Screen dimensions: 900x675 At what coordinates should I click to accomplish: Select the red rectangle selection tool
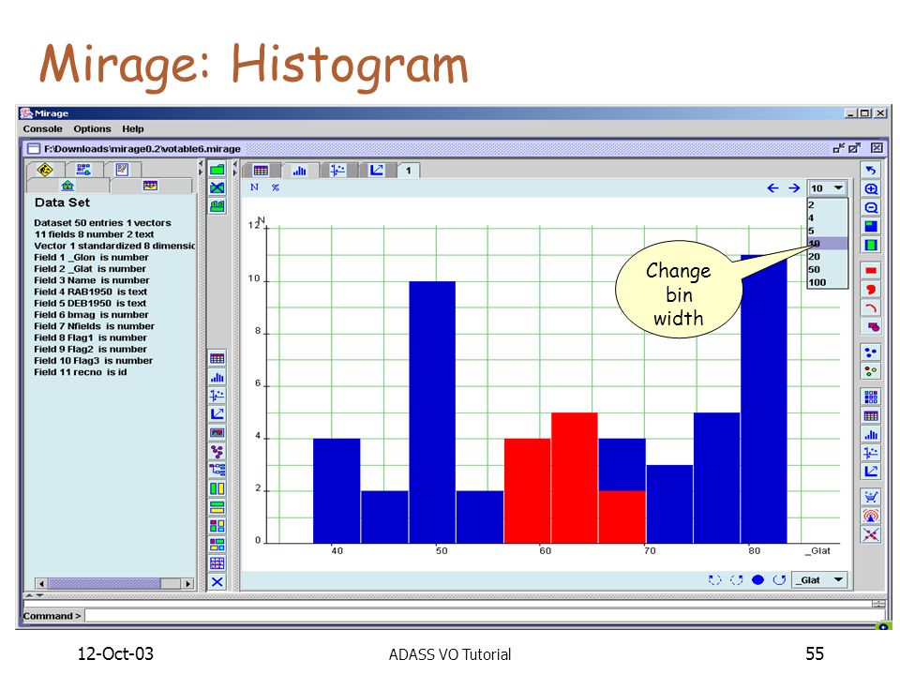click(x=871, y=270)
